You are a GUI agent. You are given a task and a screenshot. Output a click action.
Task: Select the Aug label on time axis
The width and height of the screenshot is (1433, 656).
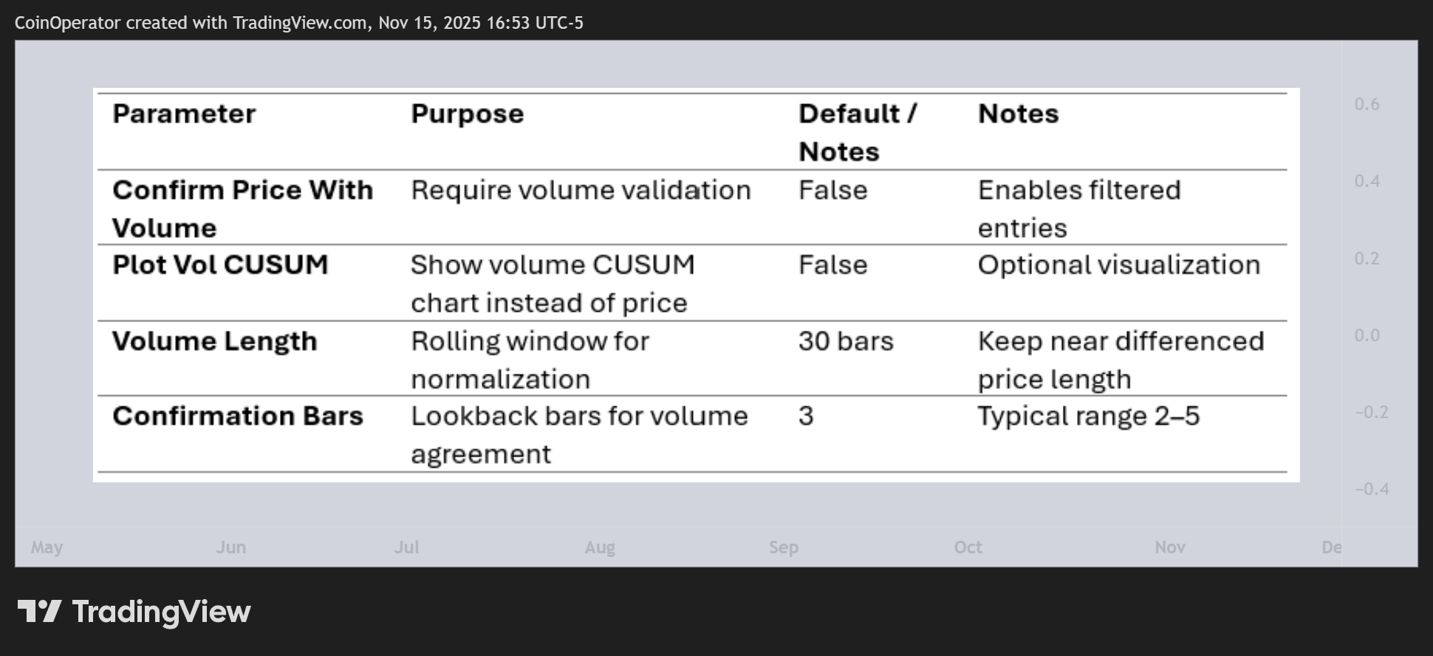point(600,547)
